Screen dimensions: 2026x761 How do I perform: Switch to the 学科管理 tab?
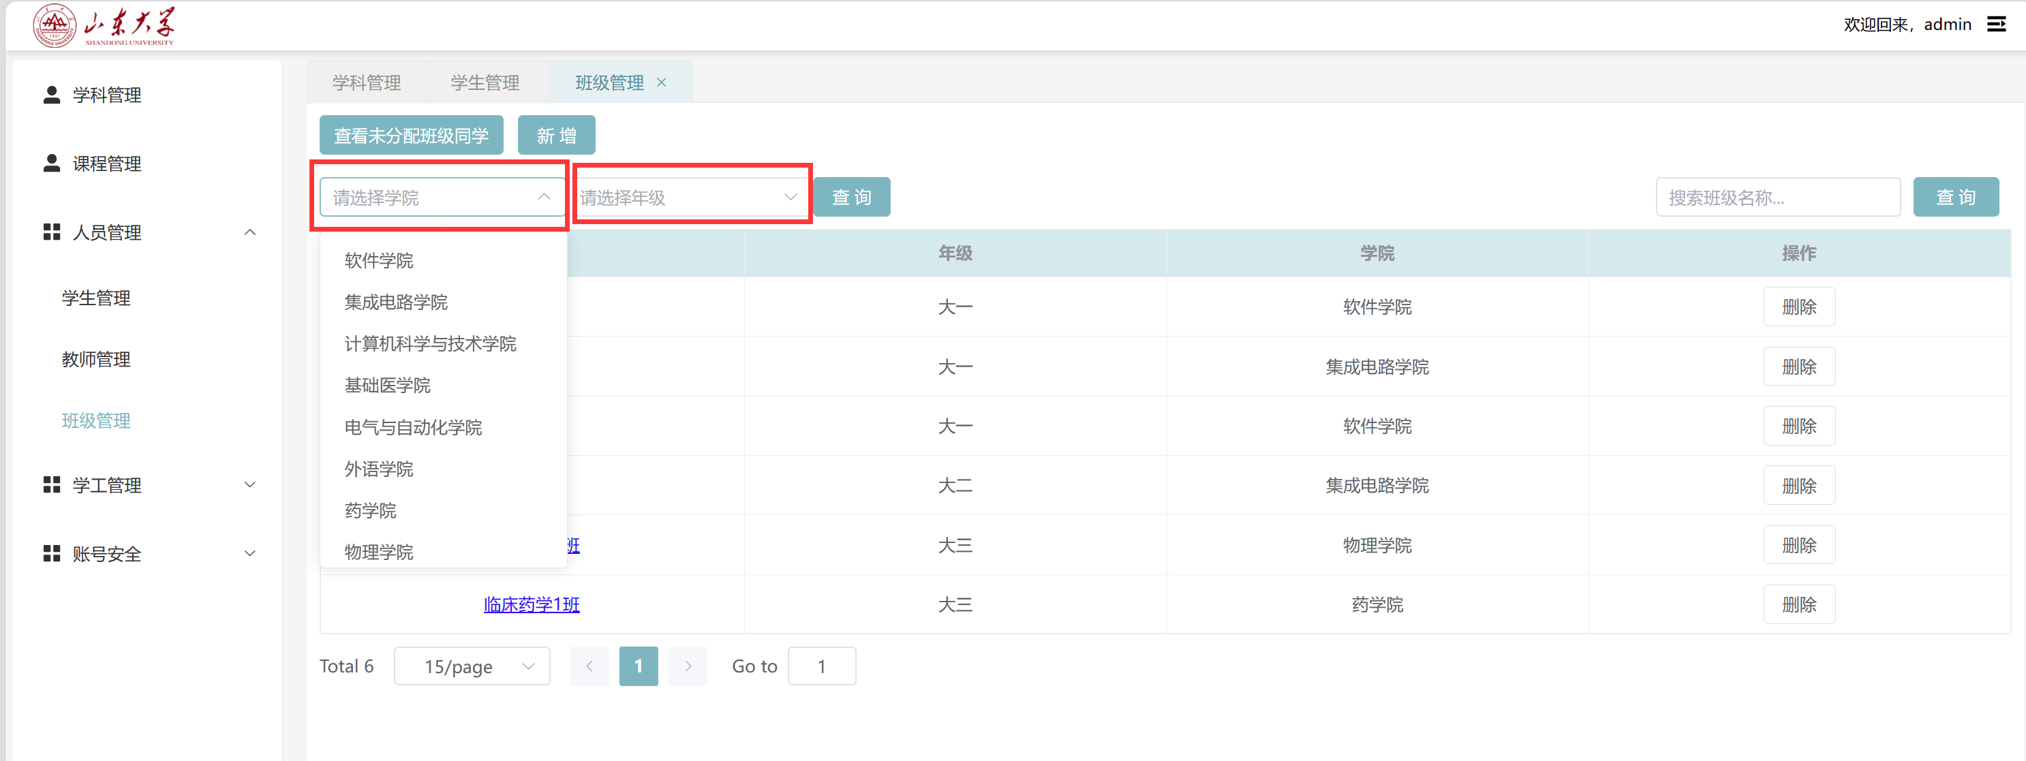[367, 82]
